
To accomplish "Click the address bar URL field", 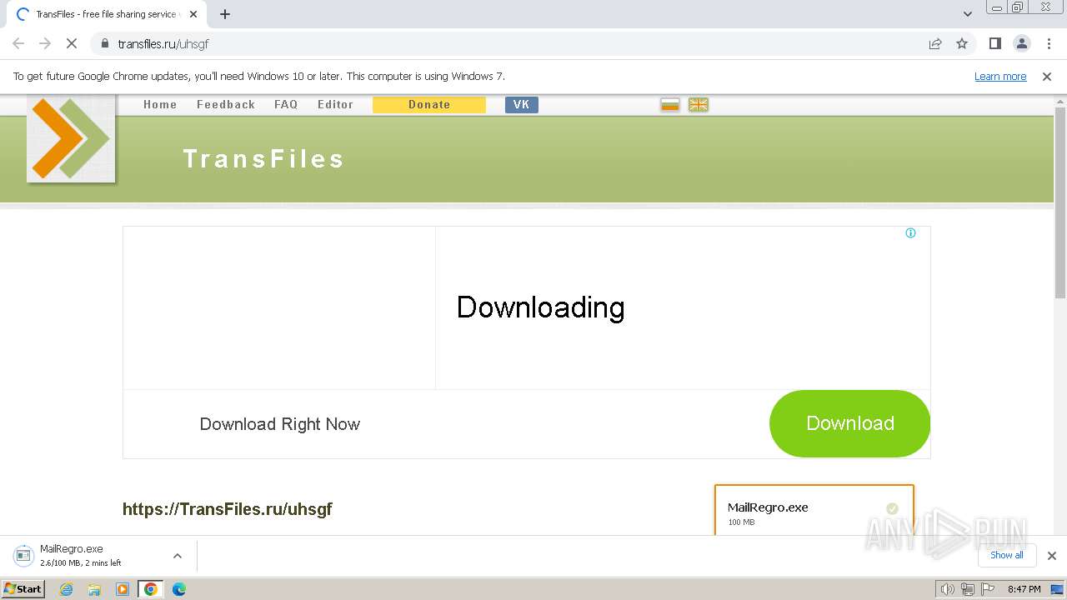I will [508, 43].
